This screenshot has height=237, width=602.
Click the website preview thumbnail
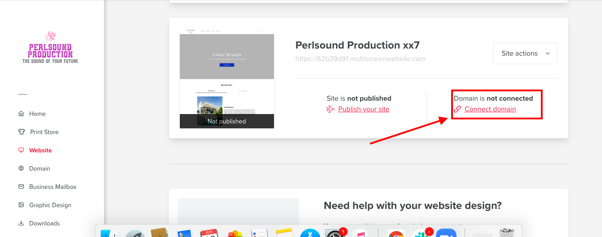click(x=227, y=79)
